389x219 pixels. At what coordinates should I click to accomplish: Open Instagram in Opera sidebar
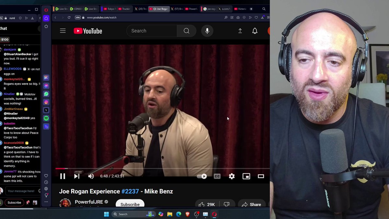[x=46, y=102]
